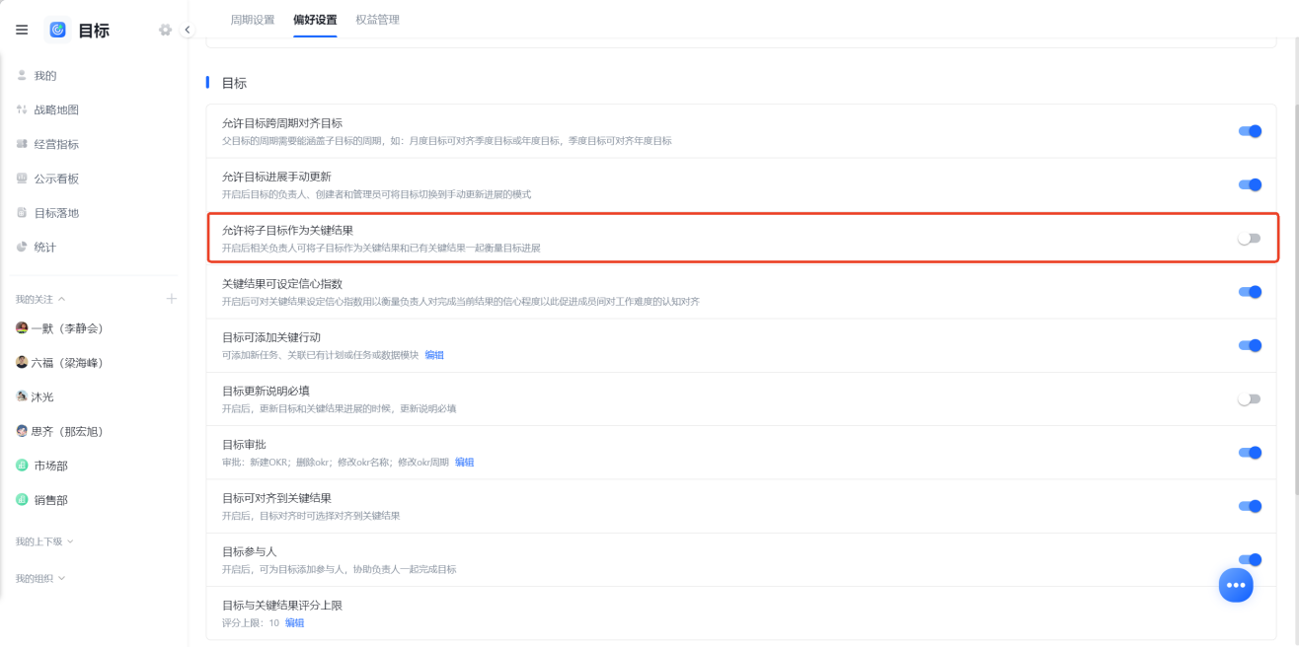Enable 目标更新说明必填 switch
This screenshot has height=647, width=1299.
(x=1250, y=399)
